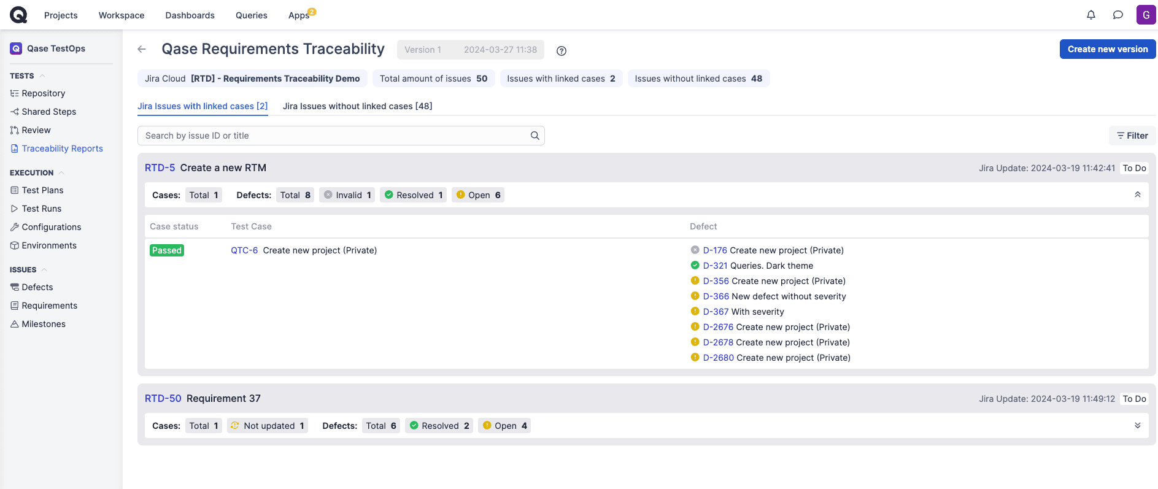Click the search by issue ID field
Image resolution: width=1158 pixels, height=489 pixels.
tap(341, 136)
